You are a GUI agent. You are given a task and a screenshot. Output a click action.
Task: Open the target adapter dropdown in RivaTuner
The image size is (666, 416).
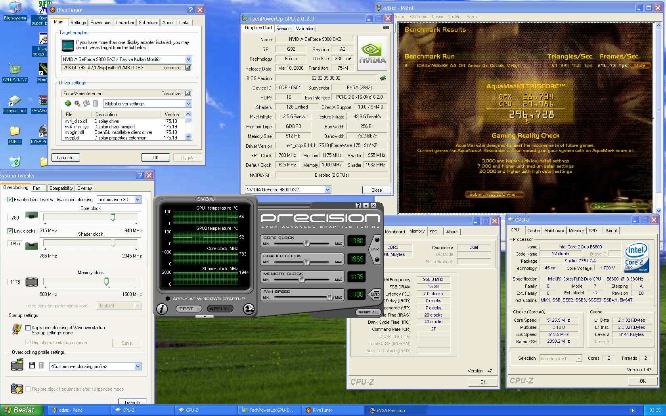188,59
